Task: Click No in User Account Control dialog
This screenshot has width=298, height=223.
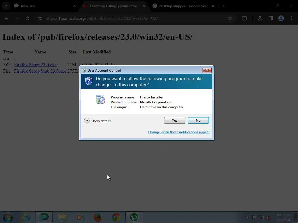Action: point(198,121)
